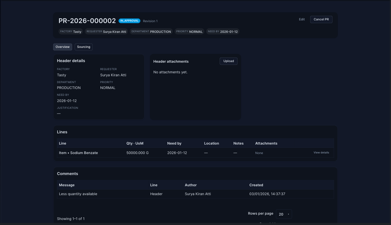Click the Edit link in header
Viewport: 391px width, 225px height.
tap(302, 20)
